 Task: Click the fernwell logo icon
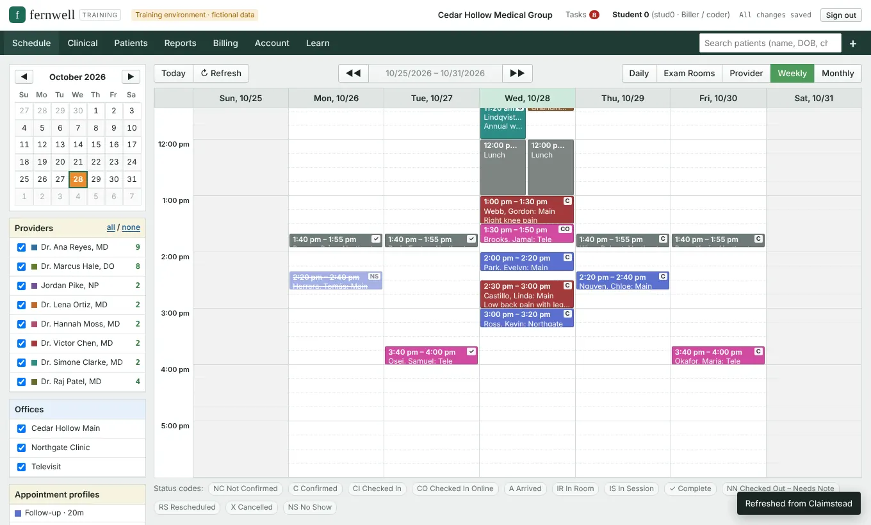click(17, 15)
